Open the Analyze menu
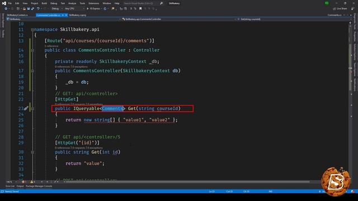This screenshot has width=358, height=201. point(72,3)
